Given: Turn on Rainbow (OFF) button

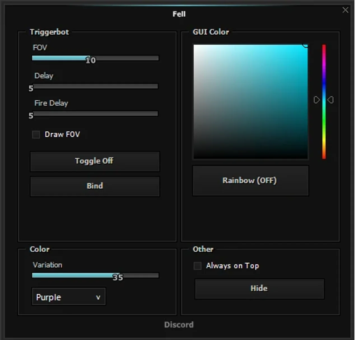Looking at the screenshot, I should point(250,180).
